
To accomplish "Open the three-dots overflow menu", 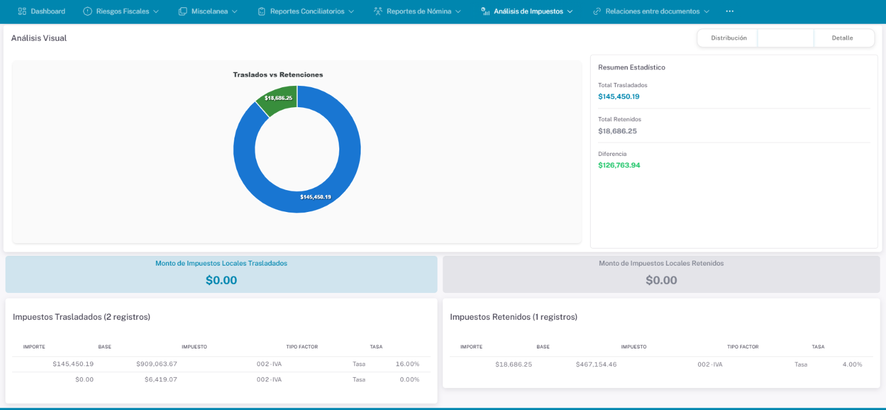I will click(x=729, y=12).
